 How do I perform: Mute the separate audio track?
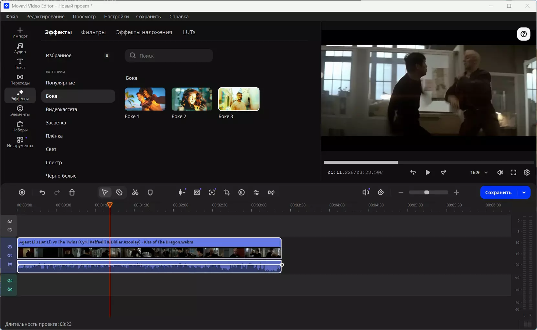(x=10, y=281)
